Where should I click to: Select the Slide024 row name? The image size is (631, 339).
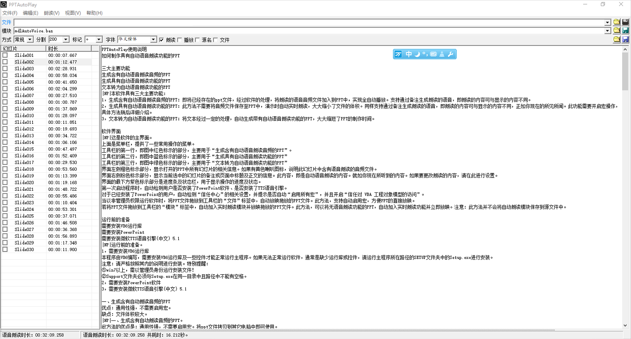click(x=24, y=209)
